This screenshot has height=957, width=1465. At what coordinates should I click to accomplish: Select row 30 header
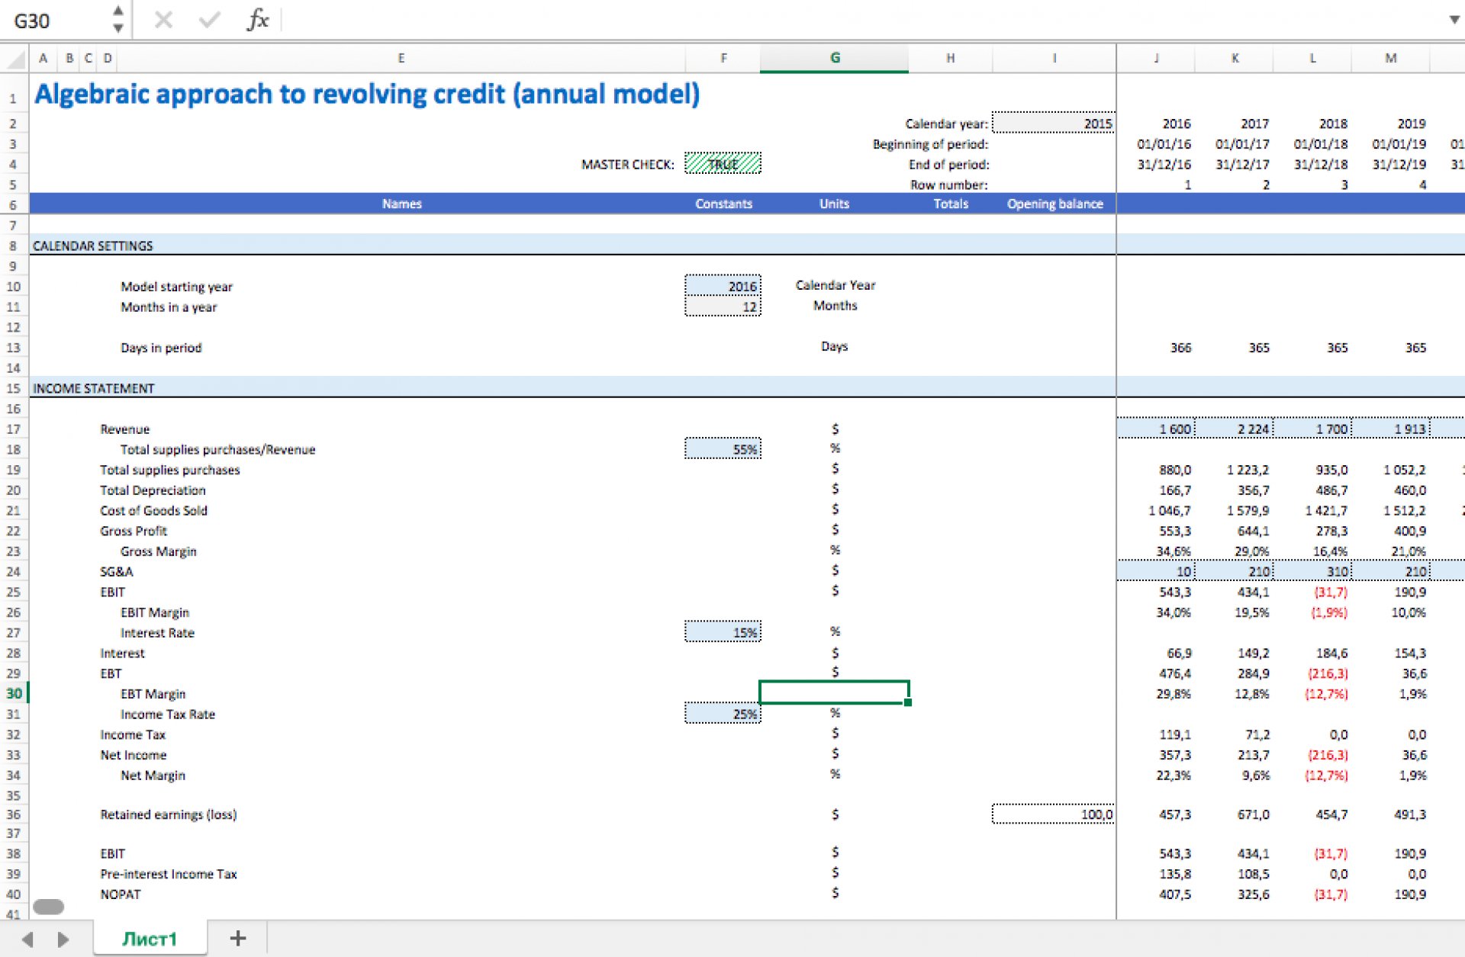[x=14, y=693]
